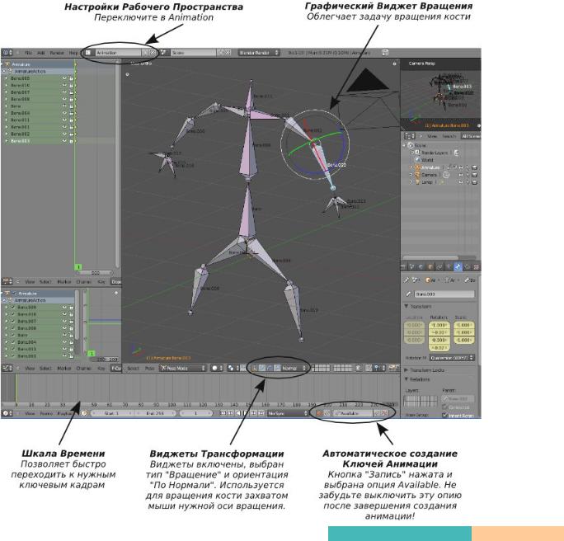Toggle the Bone.011 checkbox in the Graph Editor
This screenshot has width=564, height=541.
point(13,349)
